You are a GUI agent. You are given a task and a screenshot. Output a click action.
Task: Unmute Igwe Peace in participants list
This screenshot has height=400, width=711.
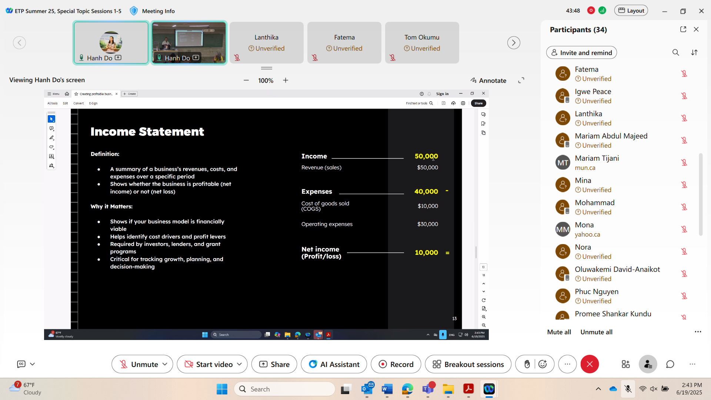pyautogui.click(x=684, y=96)
